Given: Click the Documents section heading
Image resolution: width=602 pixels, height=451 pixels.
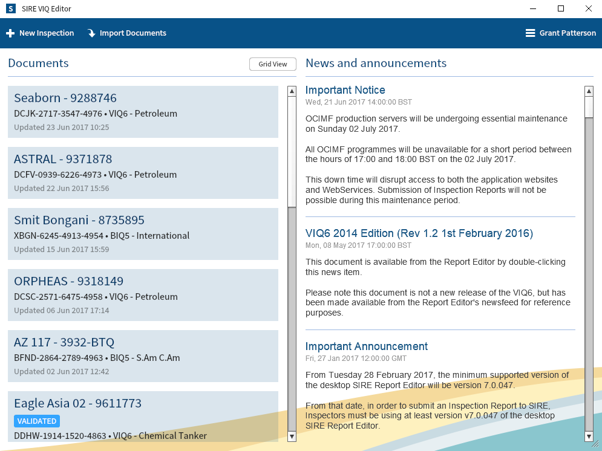Looking at the screenshot, I should [38, 63].
